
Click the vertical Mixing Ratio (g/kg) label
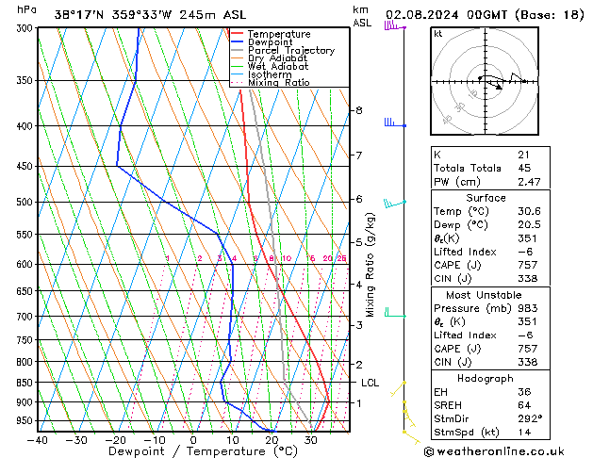click(x=370, y=265)
